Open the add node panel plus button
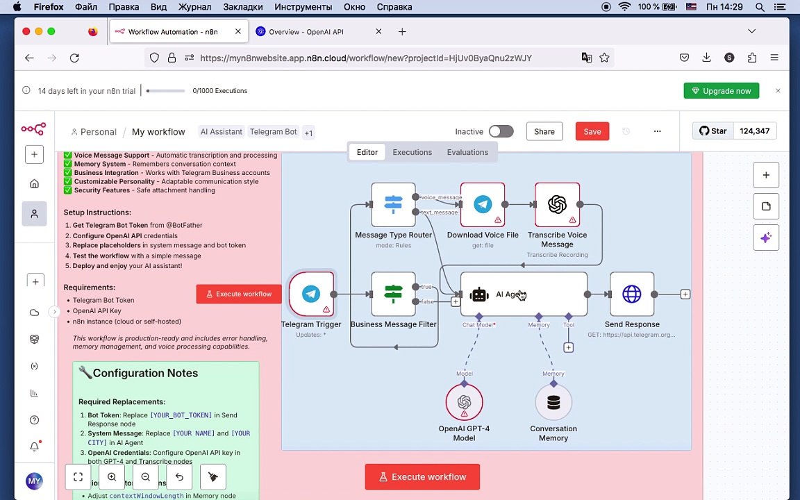800x500 pixels. click(766, 175)
